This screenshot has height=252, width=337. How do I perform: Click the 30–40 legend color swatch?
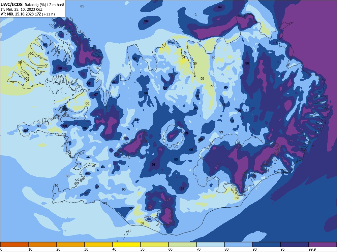click(x=98, y=245)
